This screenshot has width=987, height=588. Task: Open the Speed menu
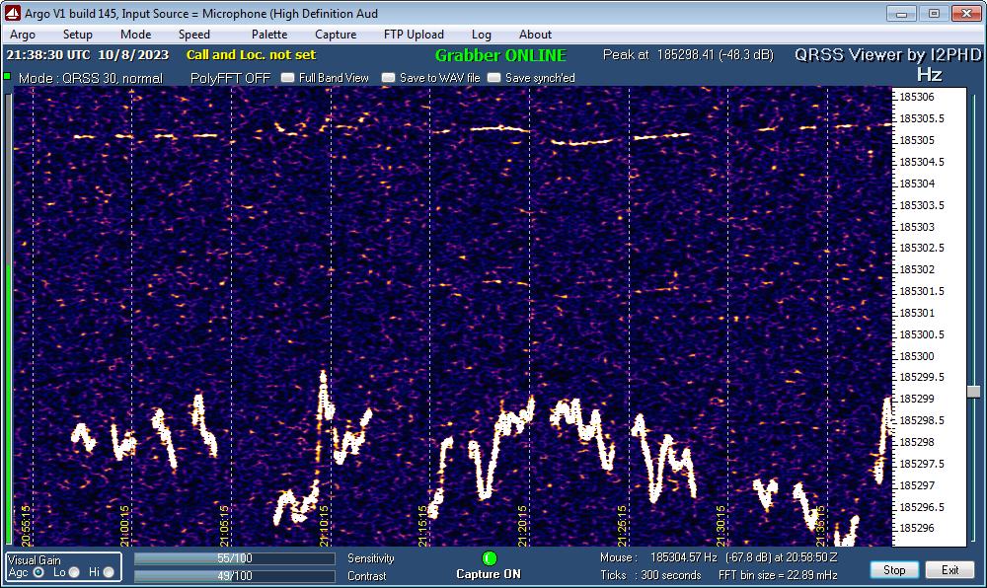(193, 35)
